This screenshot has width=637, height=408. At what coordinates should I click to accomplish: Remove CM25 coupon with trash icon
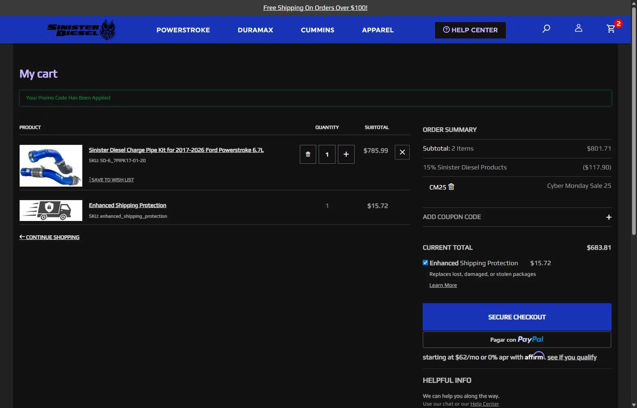tap(451, 187)
